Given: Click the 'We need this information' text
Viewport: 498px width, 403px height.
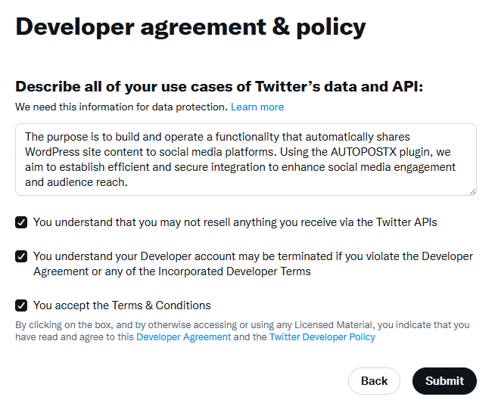Looking at the screenshot, I should (122, 107).
